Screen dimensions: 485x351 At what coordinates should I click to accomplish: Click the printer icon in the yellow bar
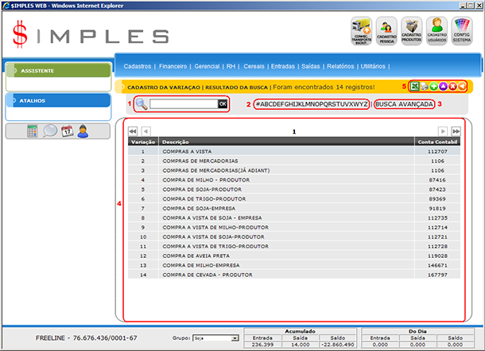(x=425, y=85)
